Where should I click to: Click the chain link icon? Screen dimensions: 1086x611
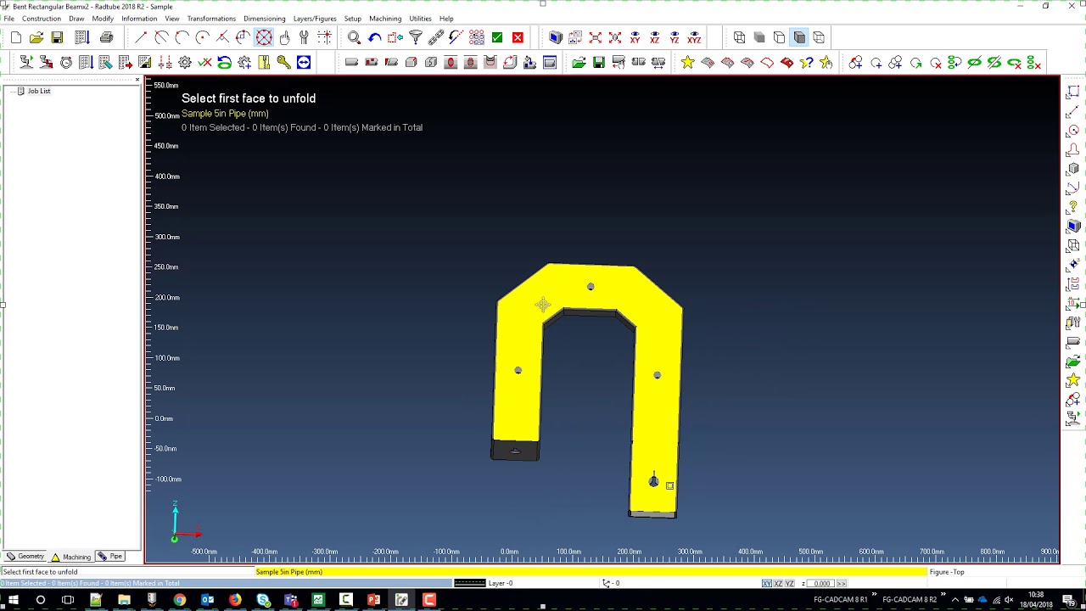436,37
